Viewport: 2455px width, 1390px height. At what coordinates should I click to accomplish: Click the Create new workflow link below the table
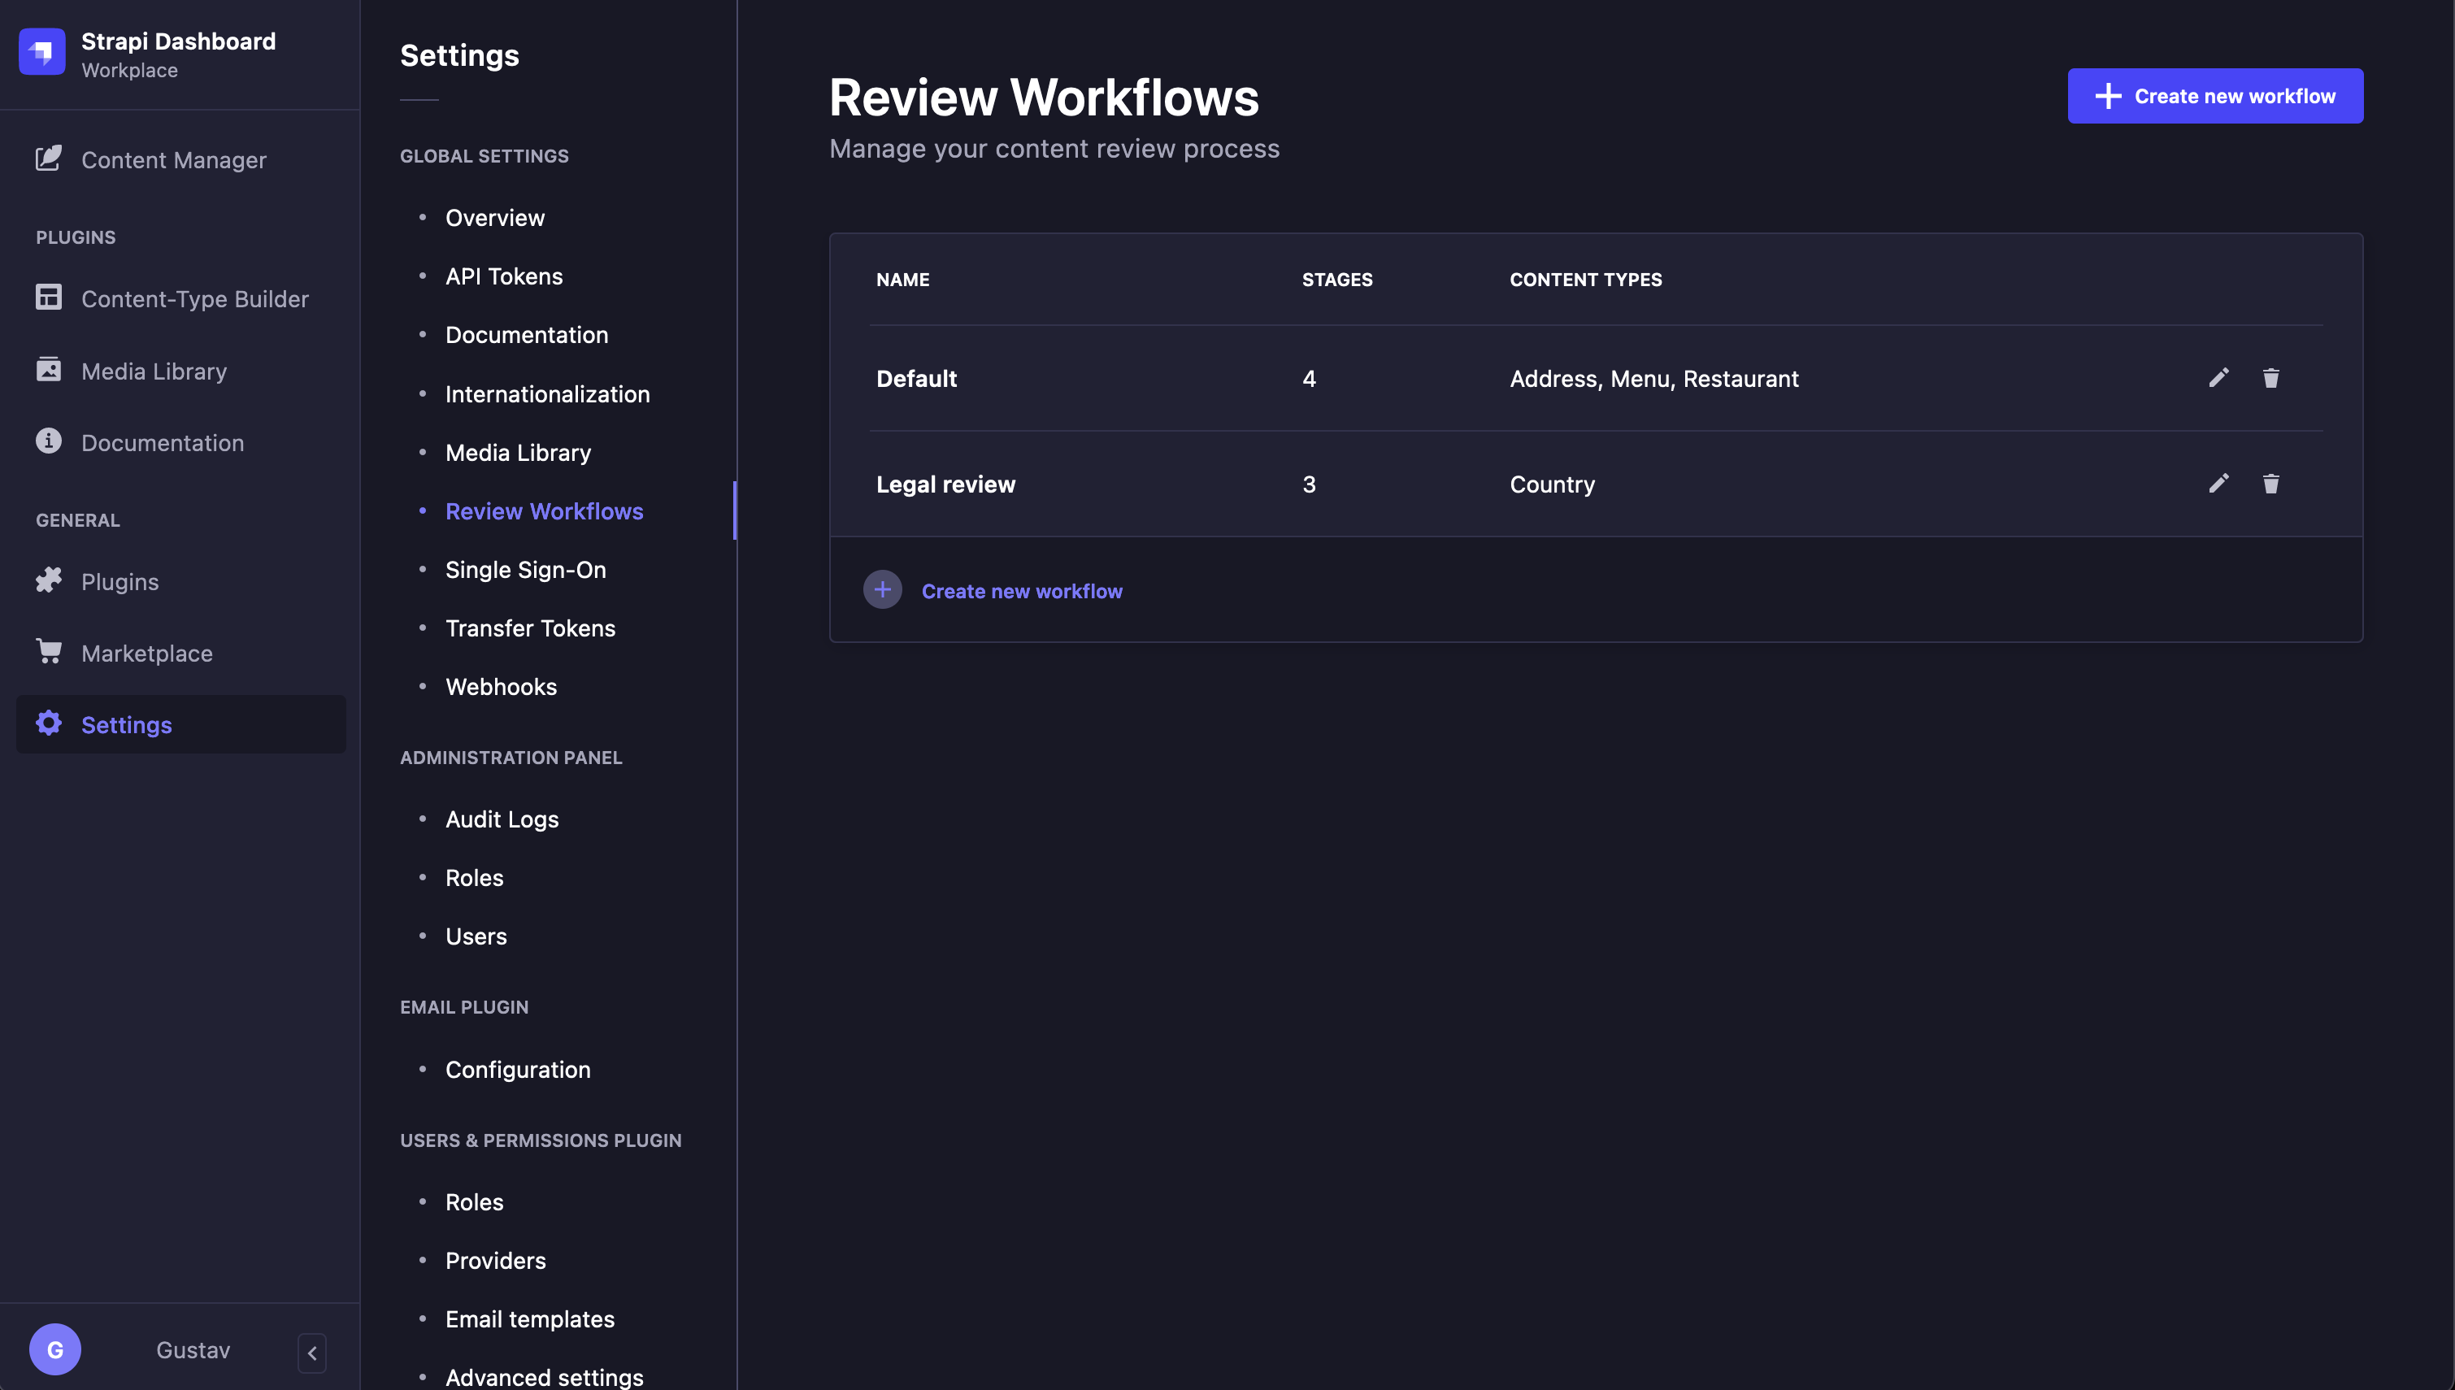point(1023,590)
